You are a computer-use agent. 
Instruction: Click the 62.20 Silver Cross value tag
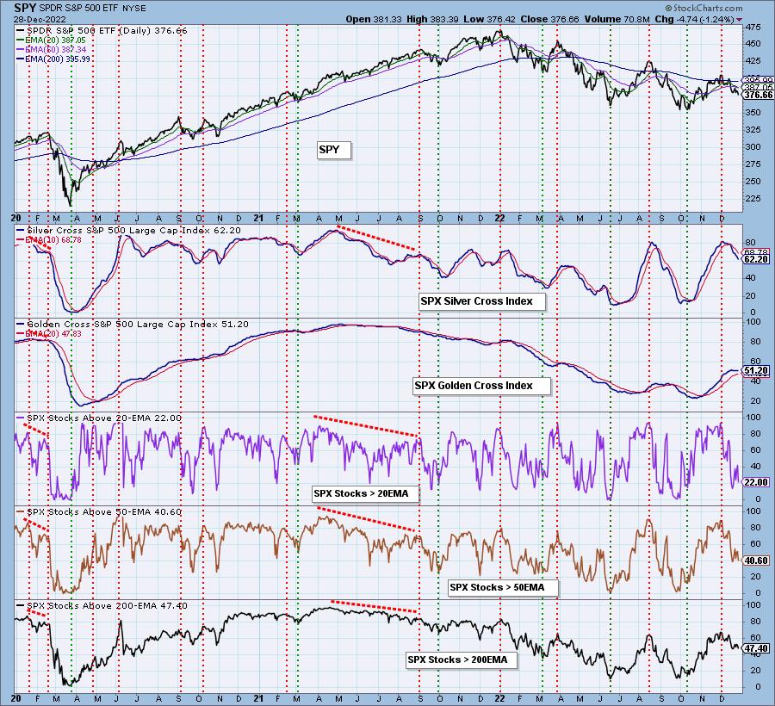tap(756, 259)
